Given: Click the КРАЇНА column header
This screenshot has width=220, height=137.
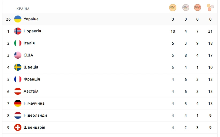Looking at the screenshot, I should pos(23,9).
